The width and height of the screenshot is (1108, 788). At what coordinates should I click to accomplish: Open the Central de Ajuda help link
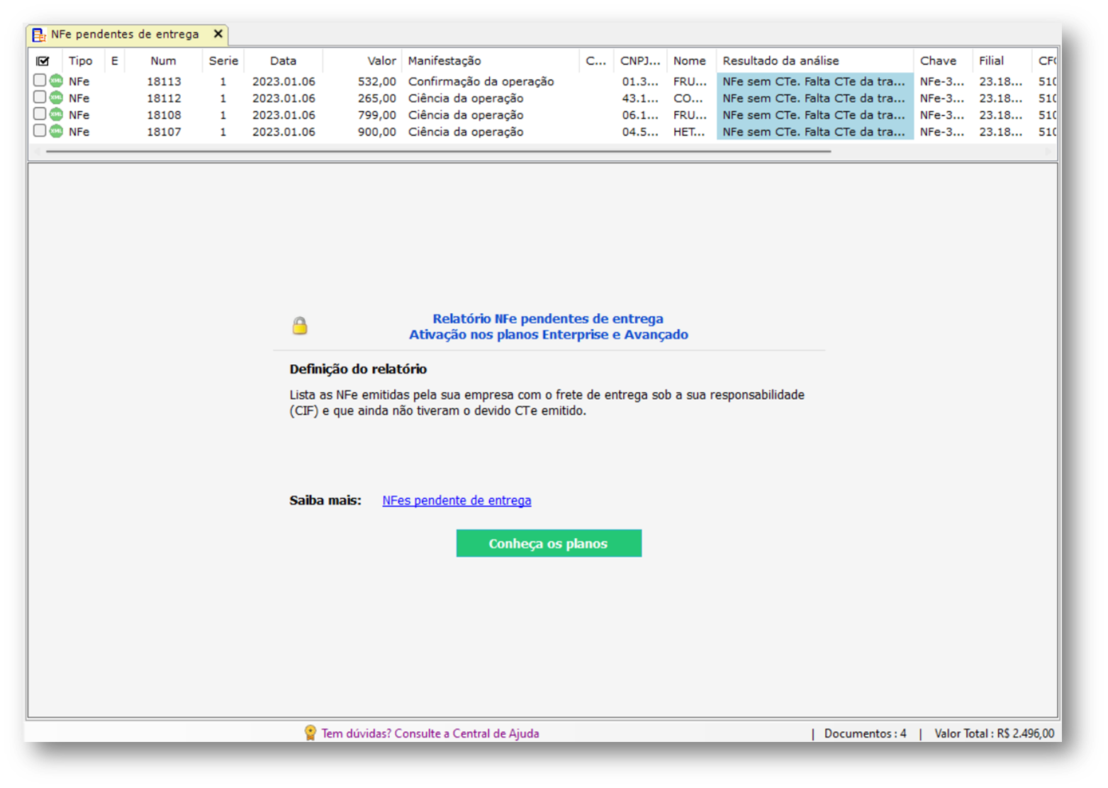430,733
